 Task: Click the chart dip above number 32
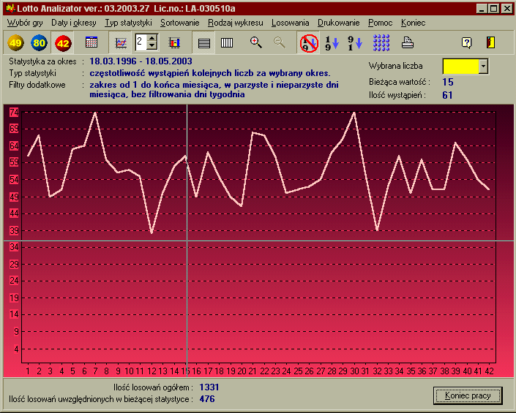point(377,230)
